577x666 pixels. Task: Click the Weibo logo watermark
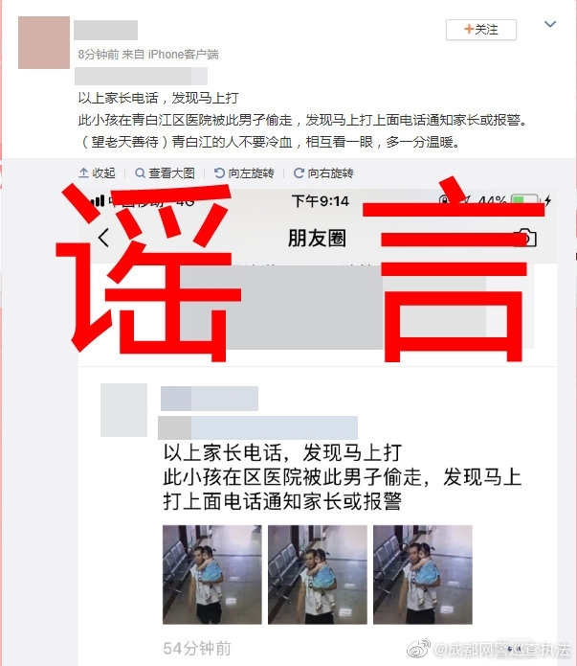(x=418, y=649)
